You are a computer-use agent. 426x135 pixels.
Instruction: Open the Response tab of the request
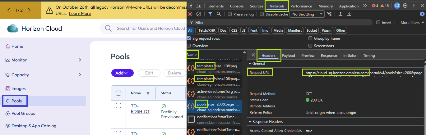tap(329, 55)
